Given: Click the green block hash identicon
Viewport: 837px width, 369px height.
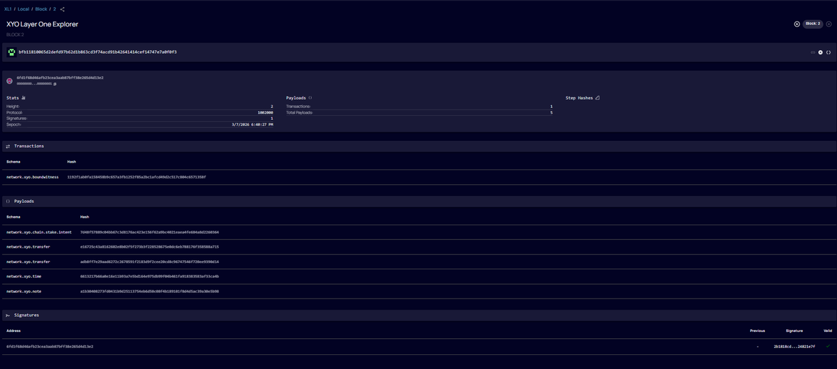Looking at the screenshot, I should (11, 52).
